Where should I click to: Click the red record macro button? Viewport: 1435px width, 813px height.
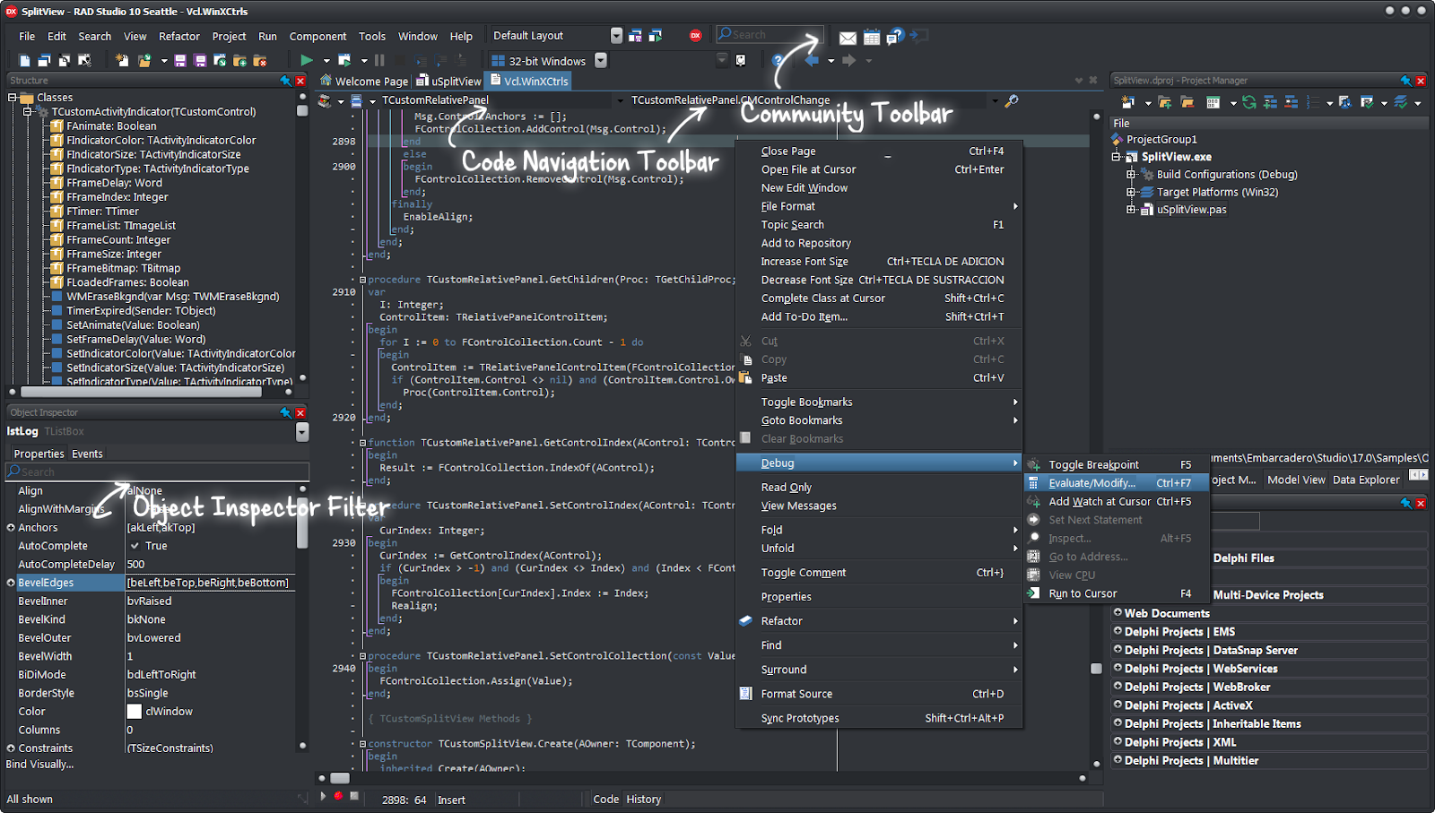[338, 796]
